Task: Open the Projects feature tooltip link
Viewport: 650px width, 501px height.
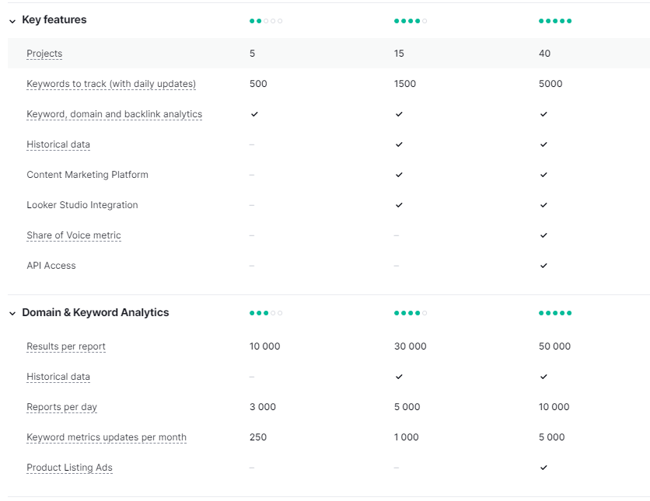Action: (44, 54)
